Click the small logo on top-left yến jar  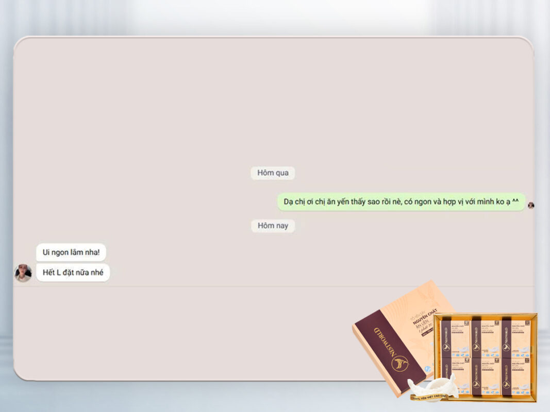[446, 348]
